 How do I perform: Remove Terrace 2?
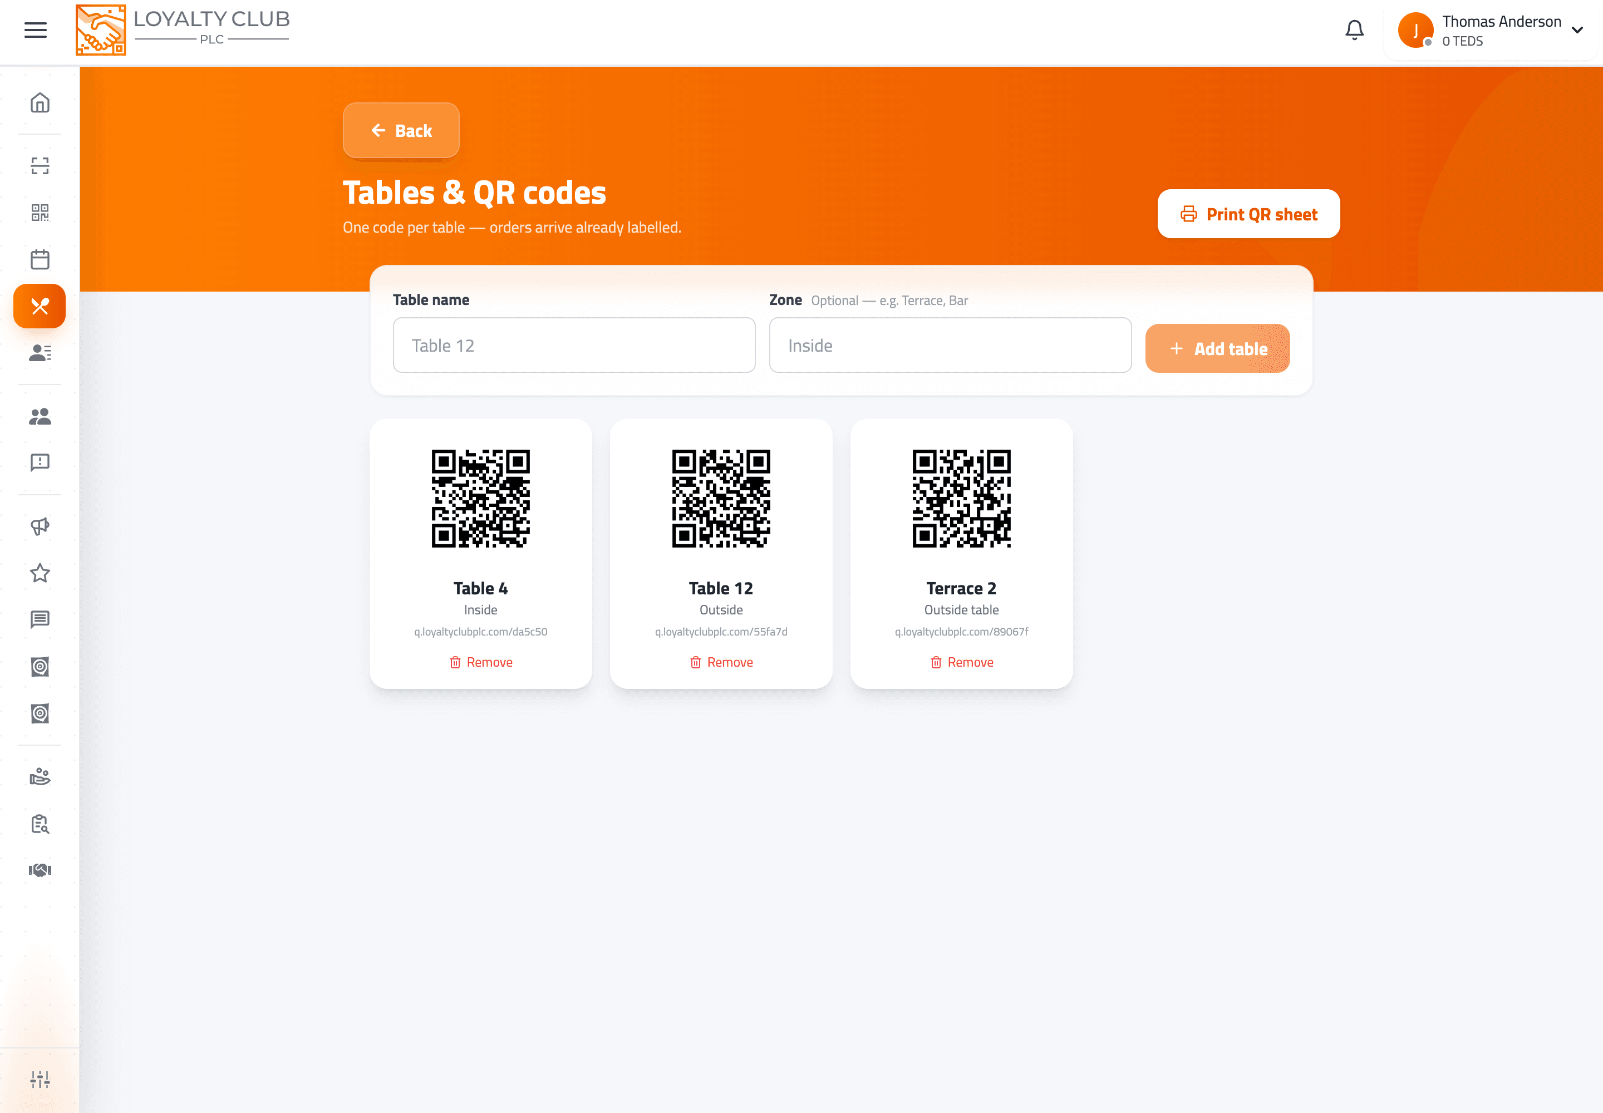(961, 662)
